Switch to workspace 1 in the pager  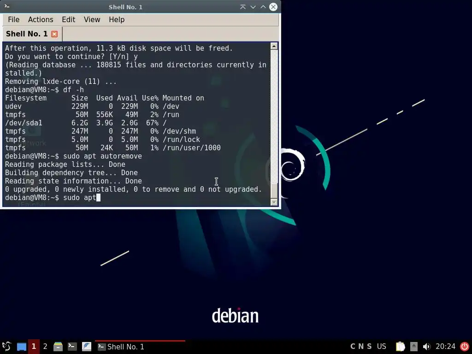34,347
